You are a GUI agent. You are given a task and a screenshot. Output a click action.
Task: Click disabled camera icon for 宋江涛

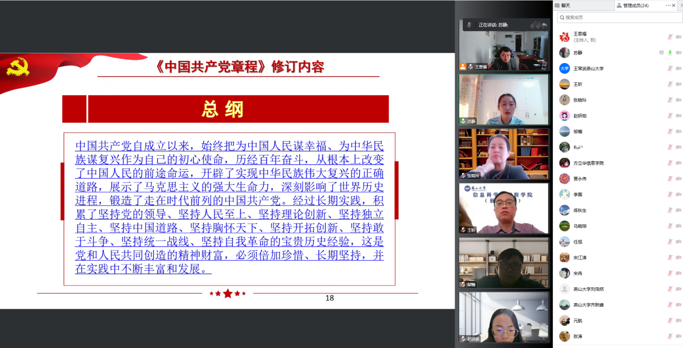pos(678,257)
